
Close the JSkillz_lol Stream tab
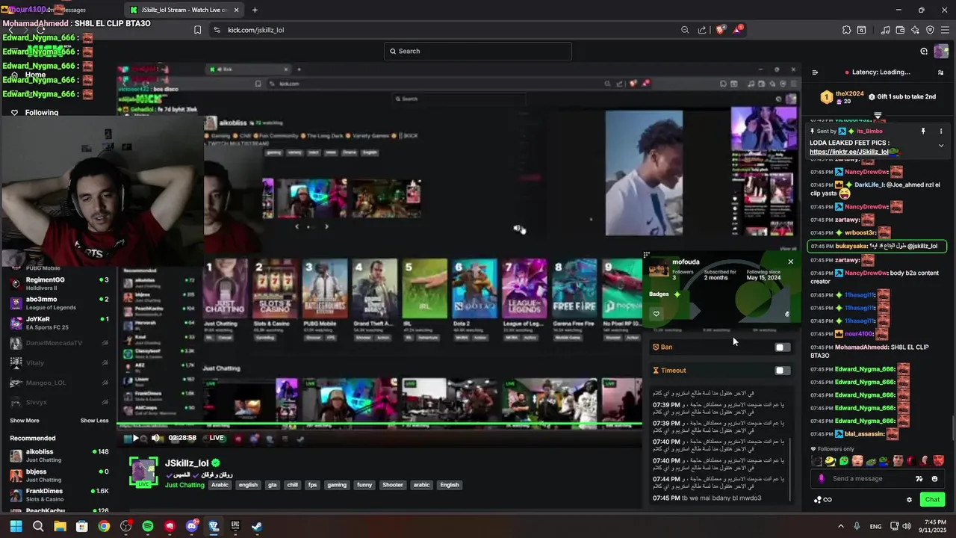pos(237,10)
